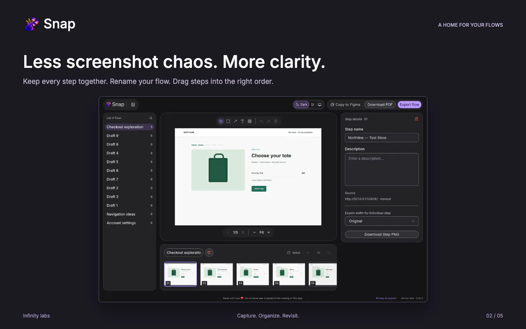Open the Privacy & support link

[x=386, y=298]
